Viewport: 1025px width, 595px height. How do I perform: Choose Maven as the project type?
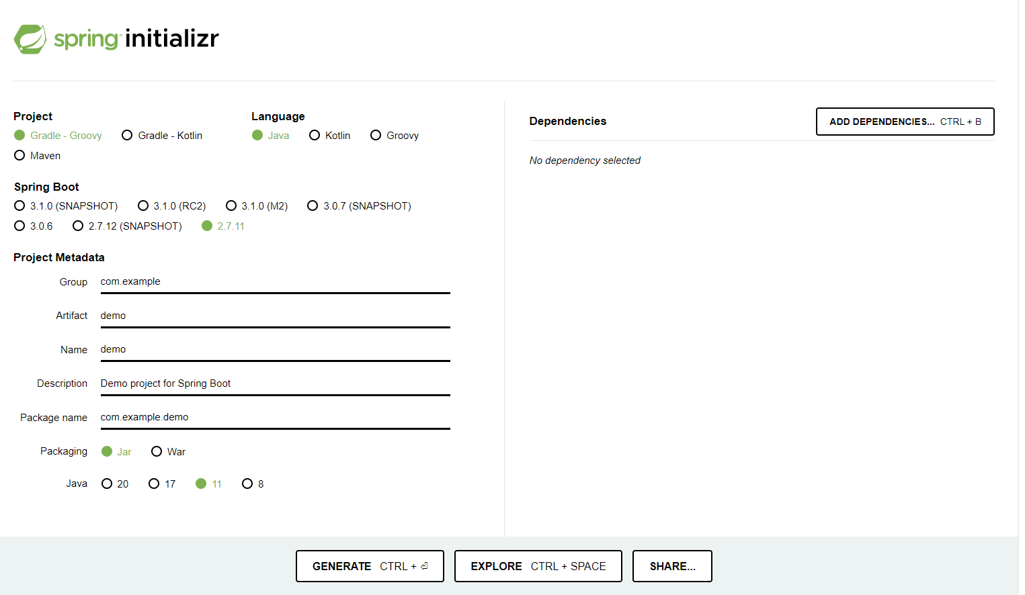pyautogui.click(x=38, y=156)
